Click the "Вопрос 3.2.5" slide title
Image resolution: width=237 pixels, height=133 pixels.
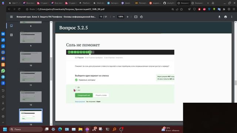click(73, 28)
